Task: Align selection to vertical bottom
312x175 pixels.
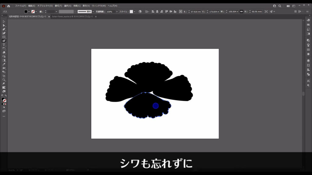Action: point(175,12)
